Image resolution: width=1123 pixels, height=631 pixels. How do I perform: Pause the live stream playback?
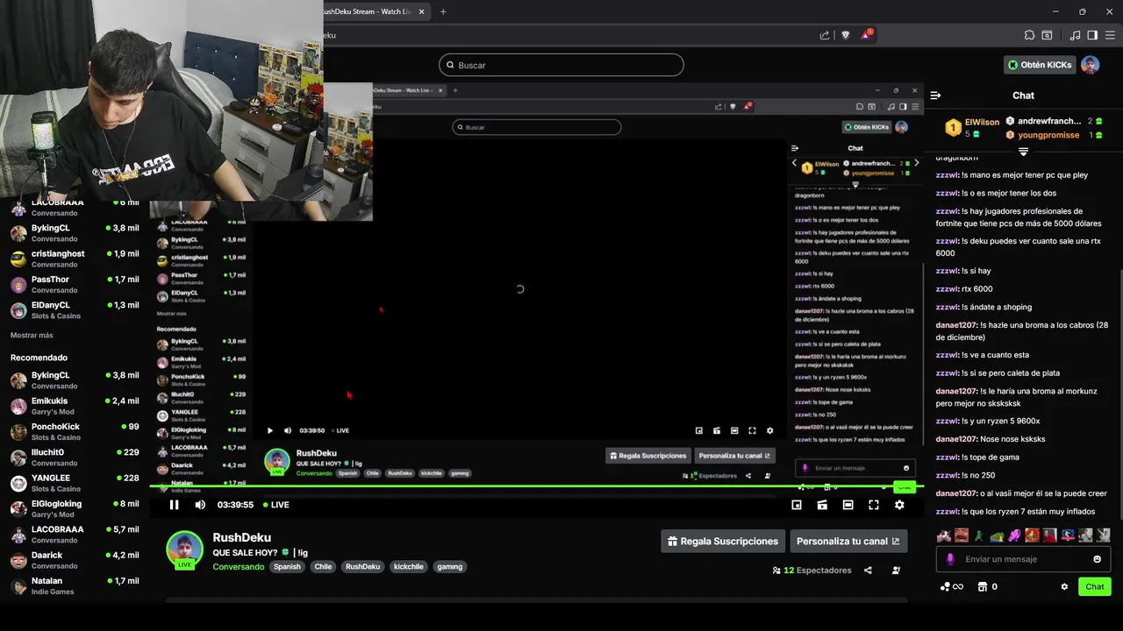coord(174,505)
